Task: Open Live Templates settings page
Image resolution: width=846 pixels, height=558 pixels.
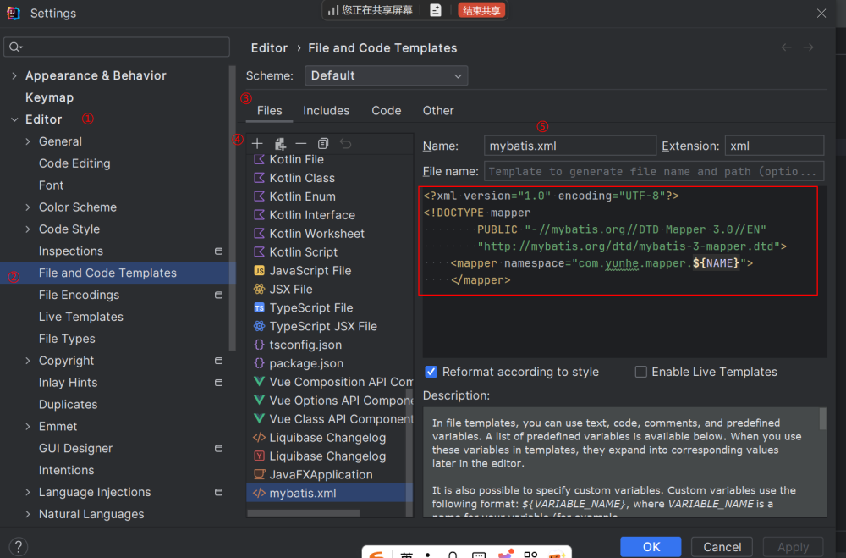Action: 81,317
